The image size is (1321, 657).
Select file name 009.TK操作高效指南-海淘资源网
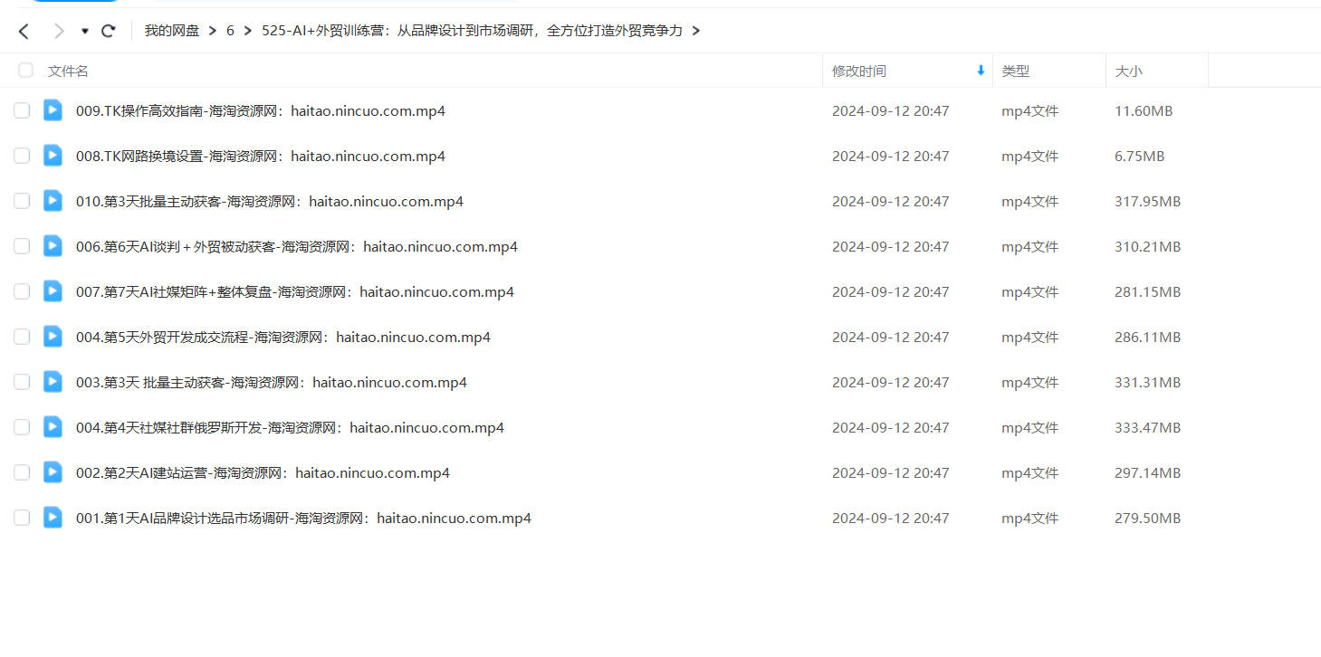pyautogui.click(x=261, y=110)
